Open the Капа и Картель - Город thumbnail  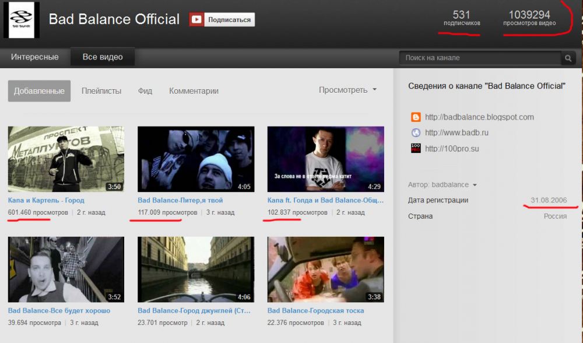pos(66,159)
